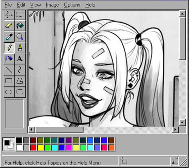This screenshot has width=189, height=168.
Task: Select the Fill With Color bucket
Action: pos(20,26)
